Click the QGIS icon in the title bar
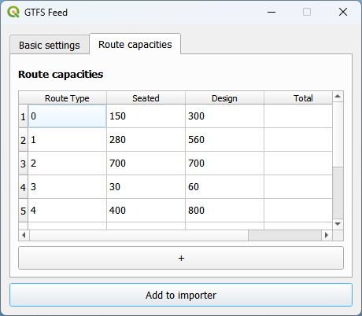The height and width of the screenshot is (316, 362). (x=13, y=12)
